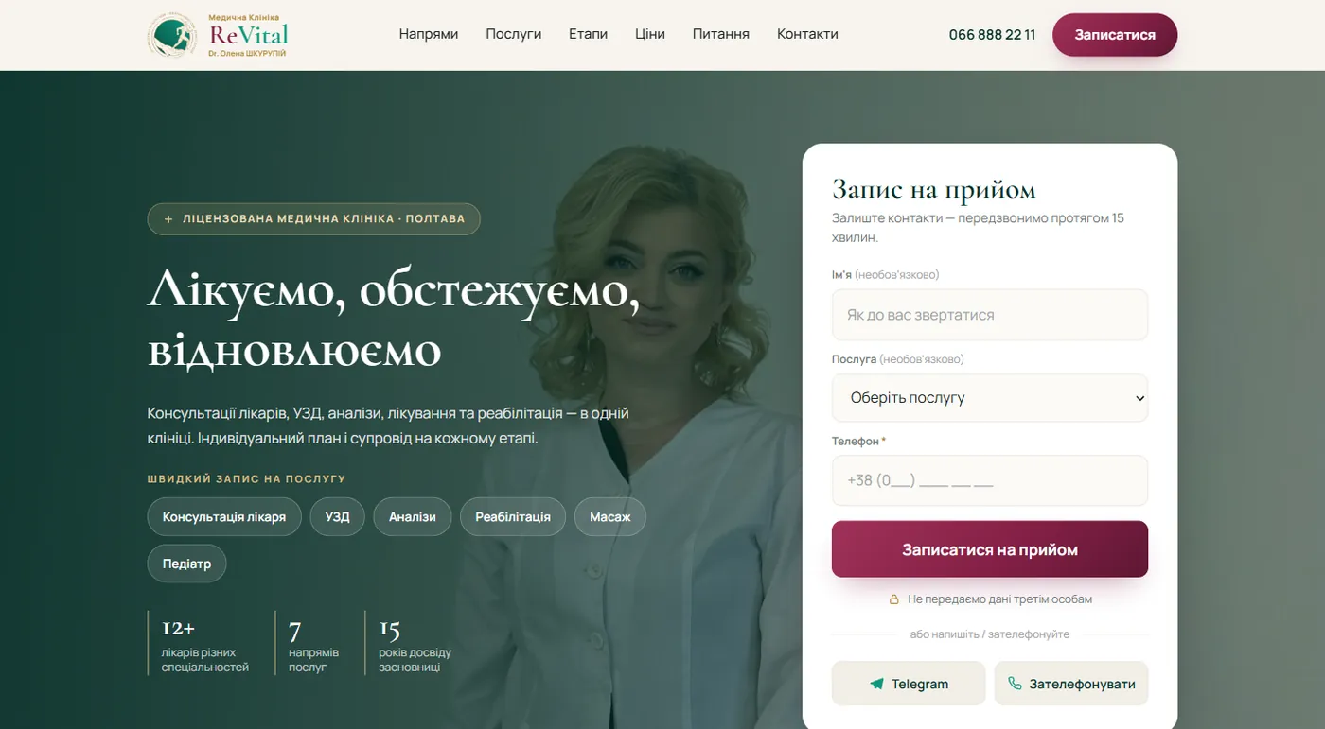Select the Педіатр quick chip
The image size is (1325, 729).
click(186, 564)
